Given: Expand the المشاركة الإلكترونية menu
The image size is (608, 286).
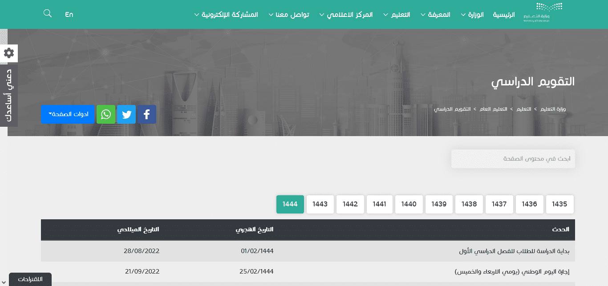Looking at the screenshot, I should (226, 15).
